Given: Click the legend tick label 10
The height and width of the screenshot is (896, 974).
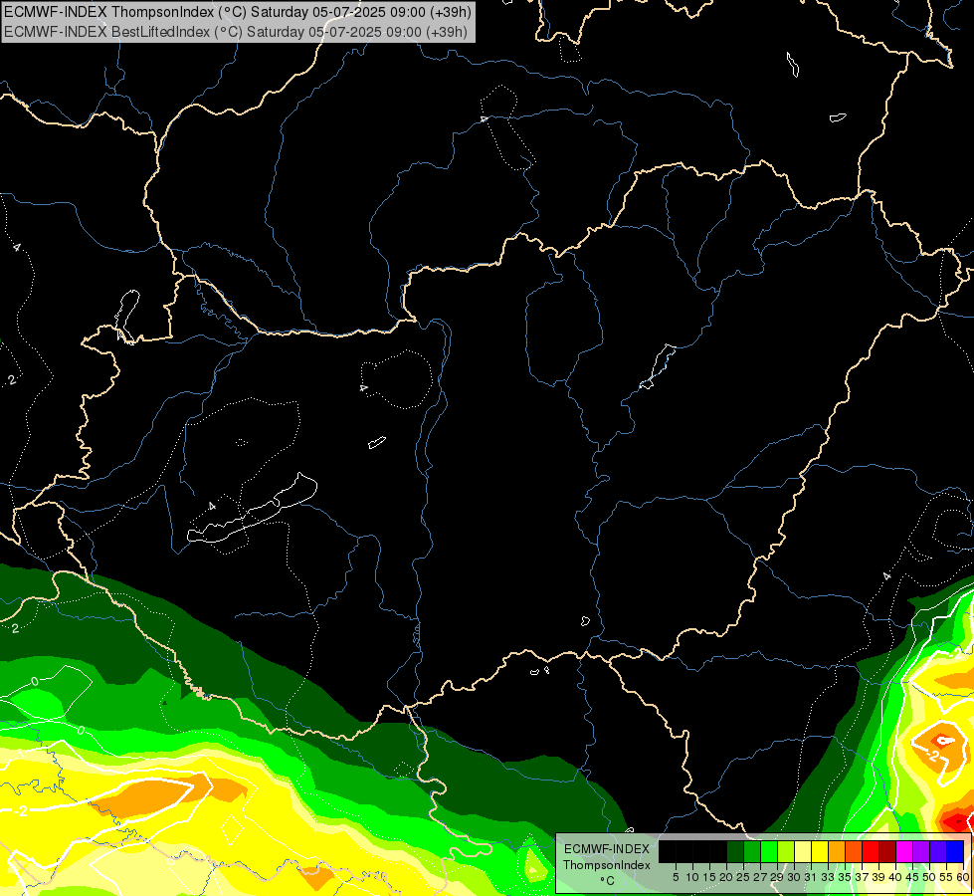Looking at the screenshot, I should tap(692, 877).
